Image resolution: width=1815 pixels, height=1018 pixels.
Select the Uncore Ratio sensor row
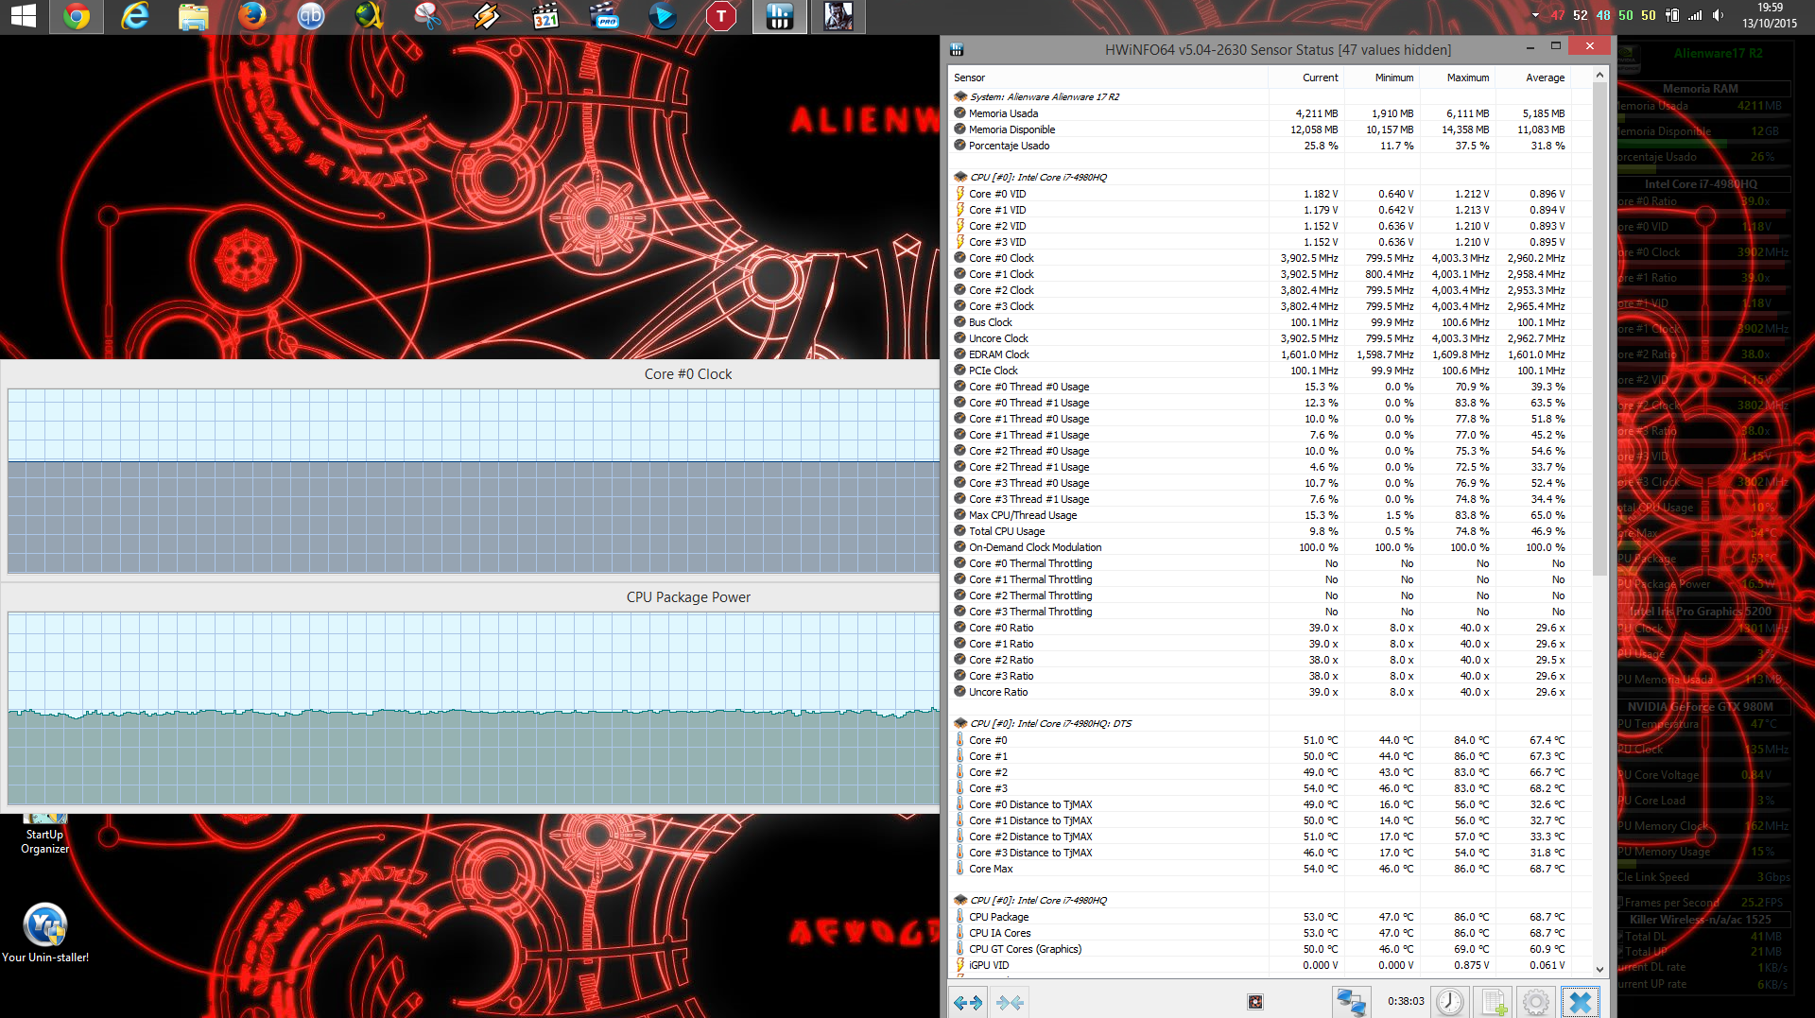coord(1260,692)
